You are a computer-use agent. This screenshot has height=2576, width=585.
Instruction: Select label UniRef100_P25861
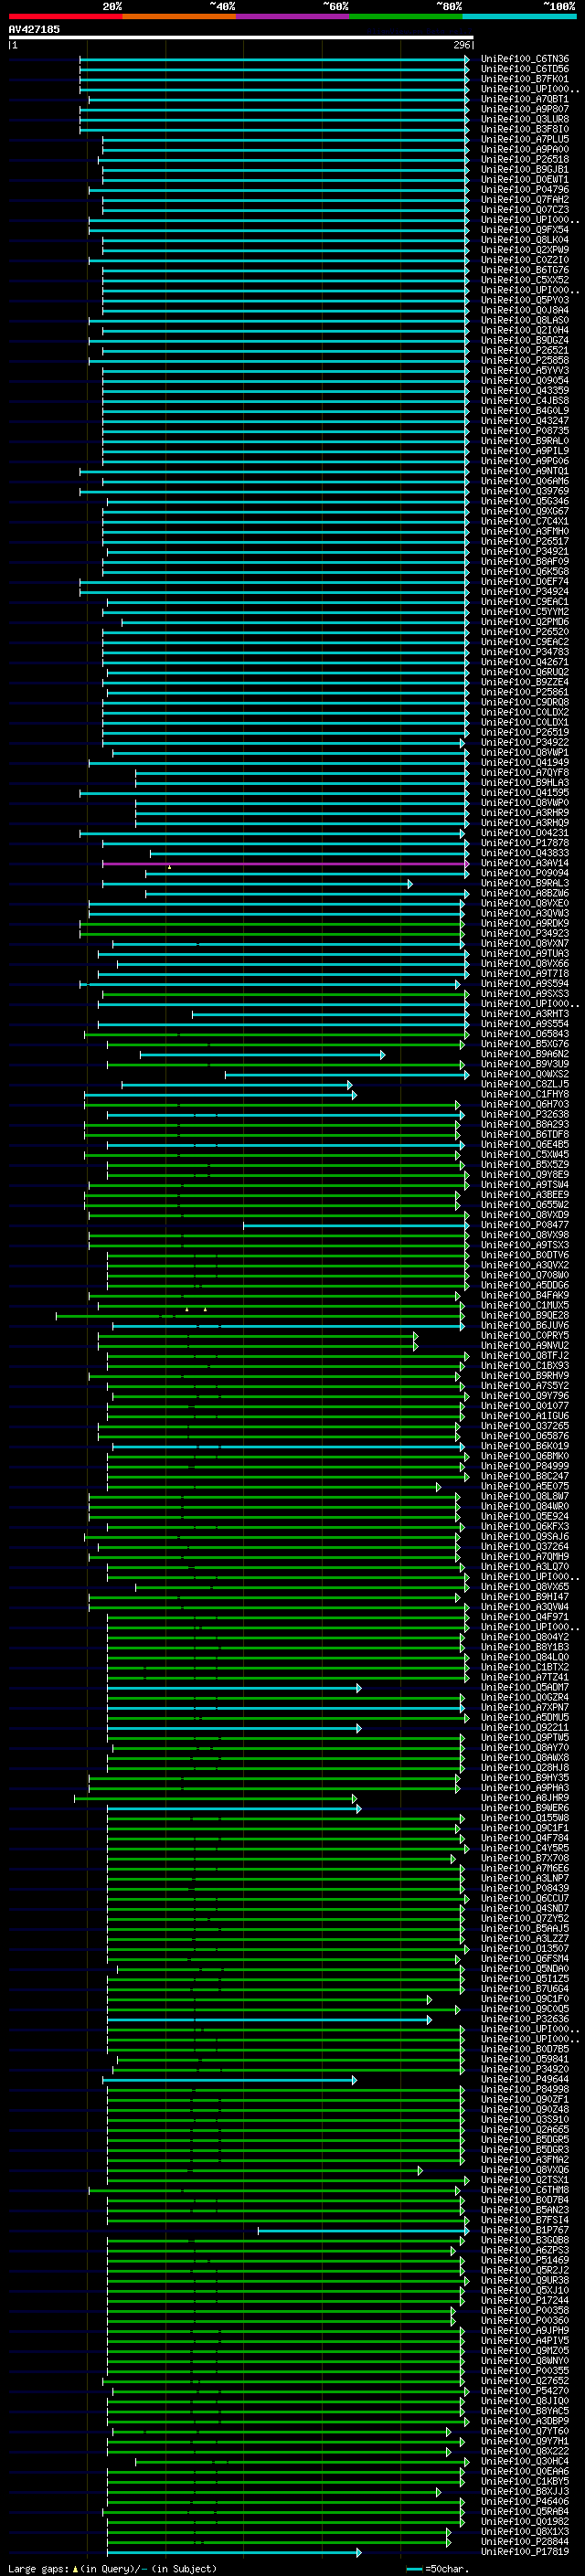coord(525,692)
